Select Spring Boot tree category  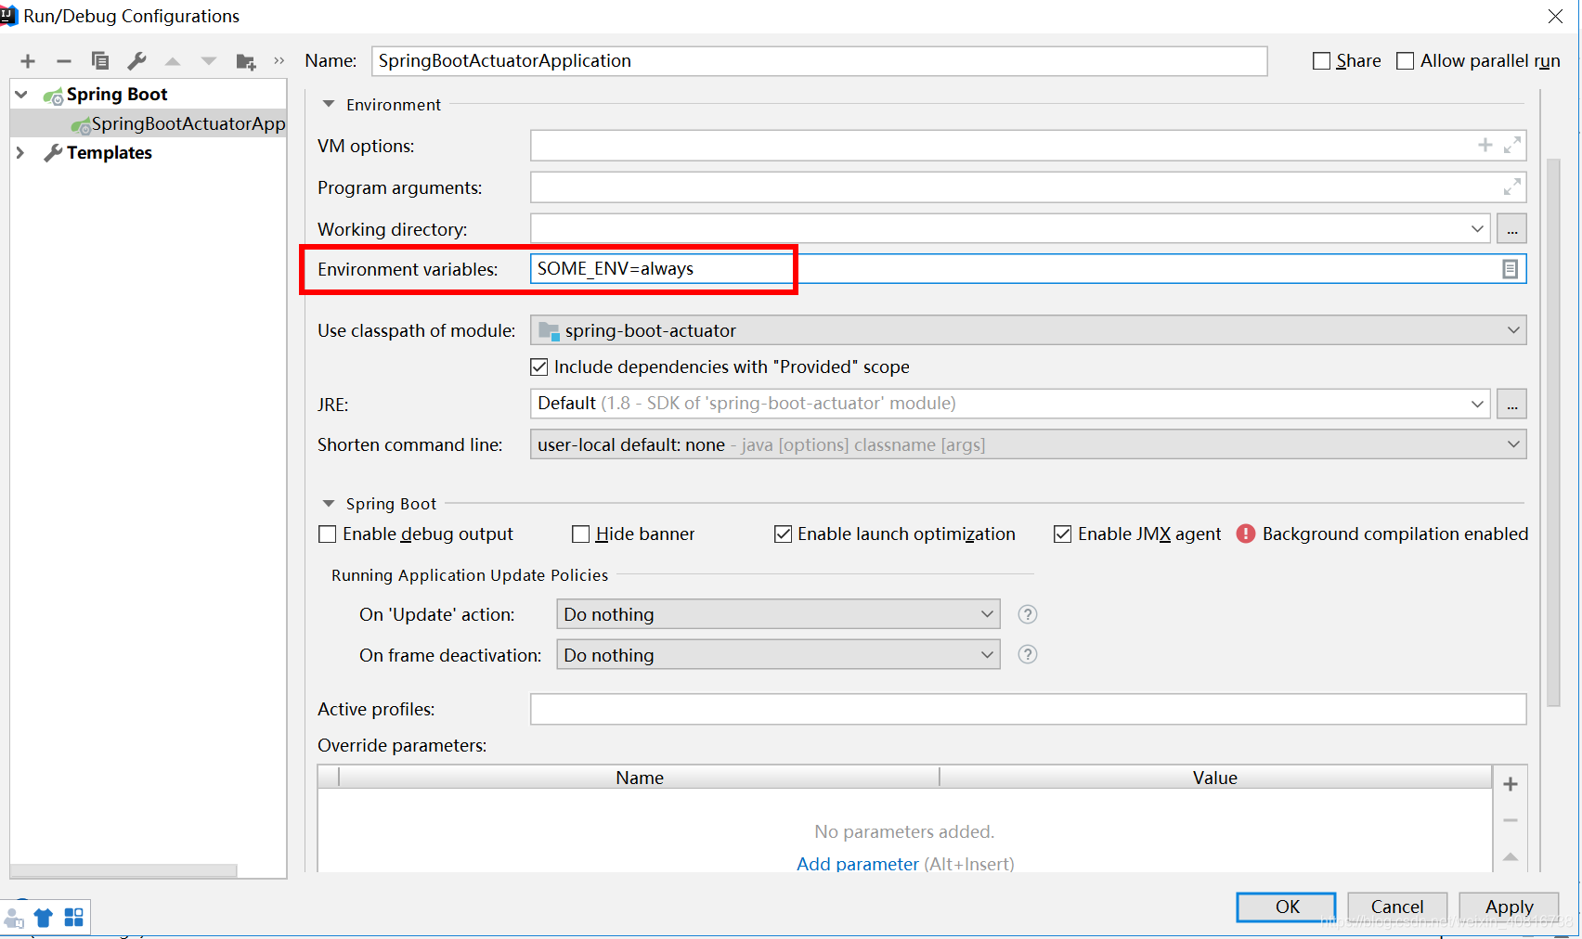tap(117, 95)
